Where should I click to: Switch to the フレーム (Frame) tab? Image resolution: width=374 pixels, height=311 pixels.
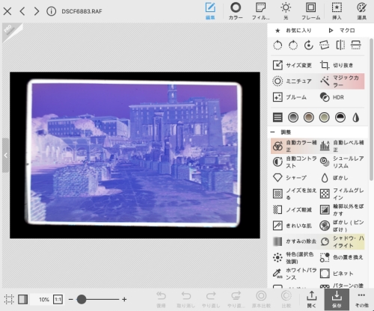(310, 11)
